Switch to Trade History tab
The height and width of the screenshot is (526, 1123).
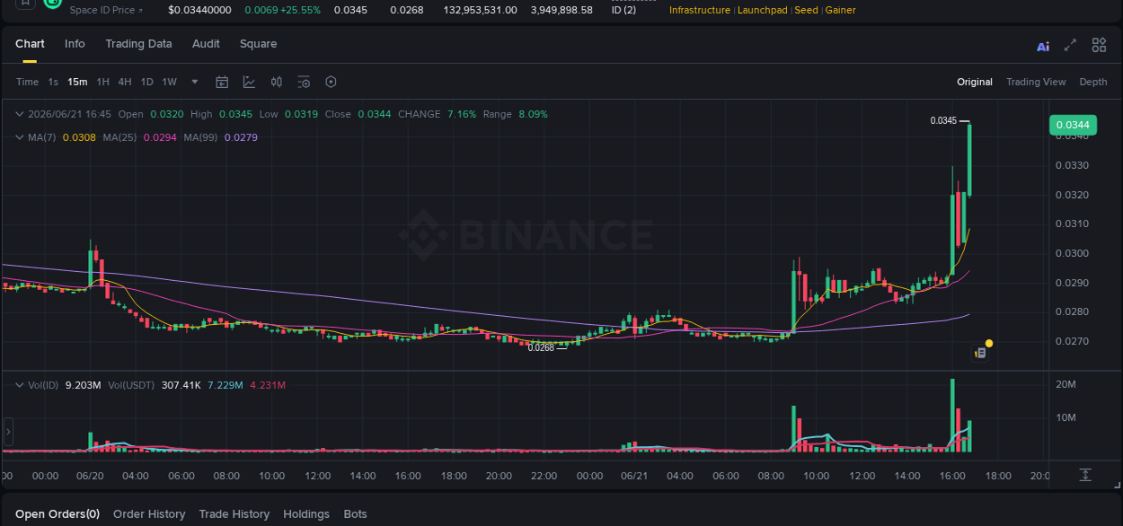[x=234, y=514]
